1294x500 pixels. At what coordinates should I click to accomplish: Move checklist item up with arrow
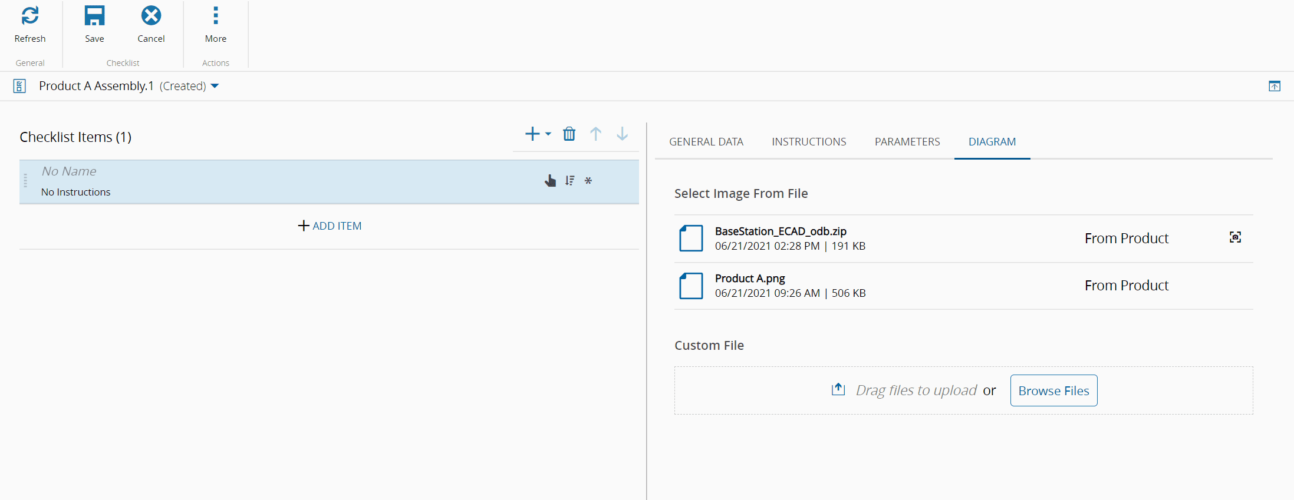[595, 134]
